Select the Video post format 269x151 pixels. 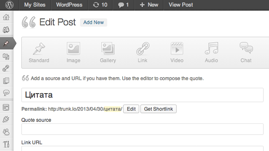pos(177,52)
